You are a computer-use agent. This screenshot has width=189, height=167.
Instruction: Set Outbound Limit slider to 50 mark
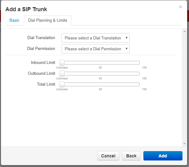[100, 74]
